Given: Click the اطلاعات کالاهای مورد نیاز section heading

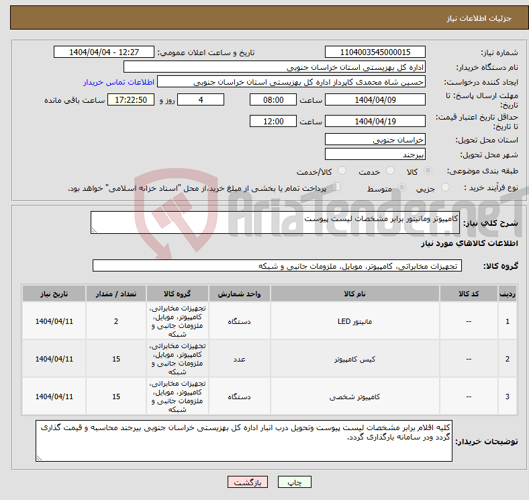Looking at the screenshot, I should point(469,243).
